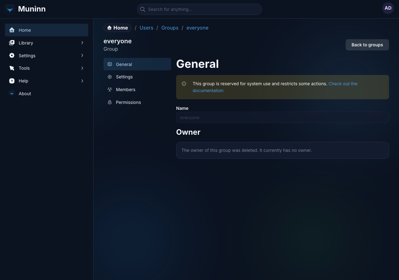Expand the Settings sidebar section
The width and height of the screenshot is (399, 280).
point(82,55)
